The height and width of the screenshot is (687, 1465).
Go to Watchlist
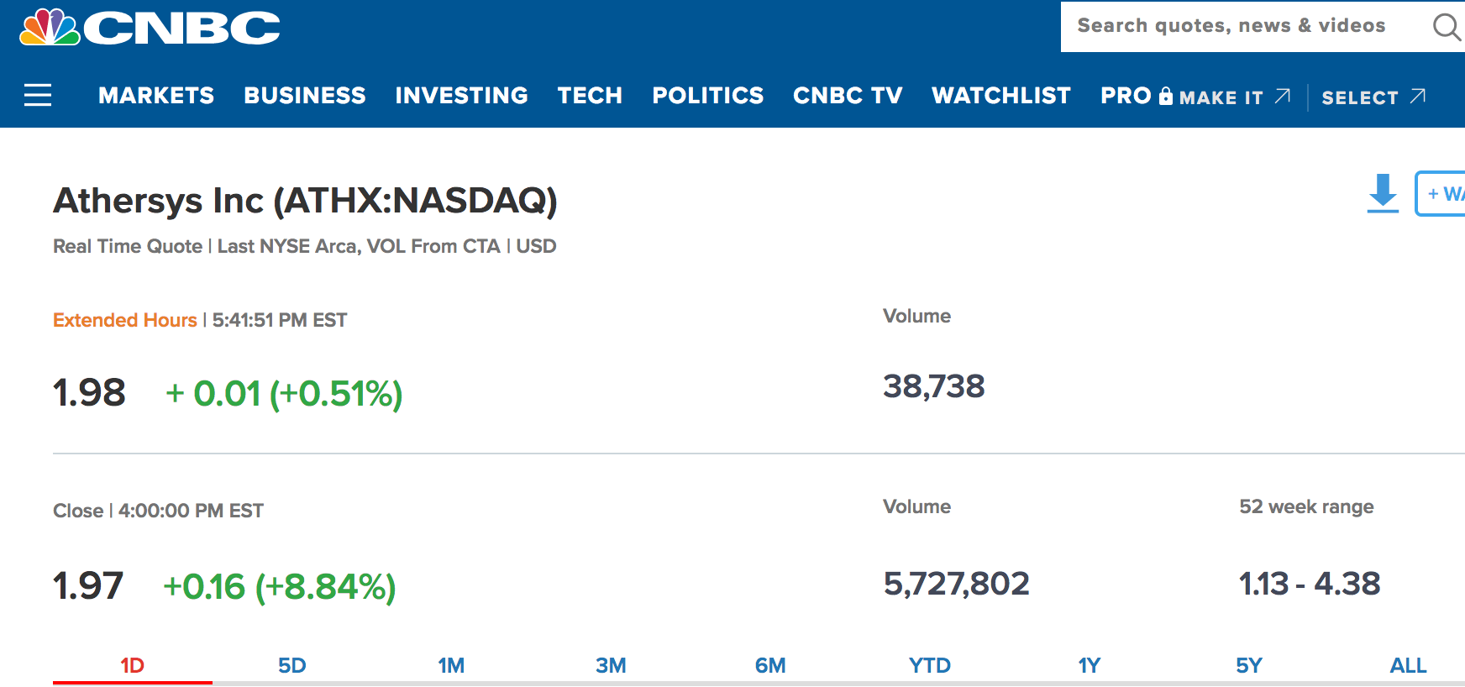pos(1001,96)
